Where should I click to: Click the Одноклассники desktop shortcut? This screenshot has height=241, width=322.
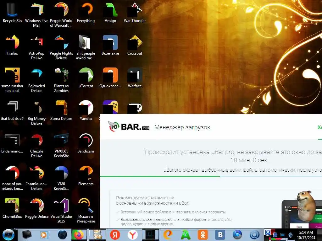pos(110,78)
